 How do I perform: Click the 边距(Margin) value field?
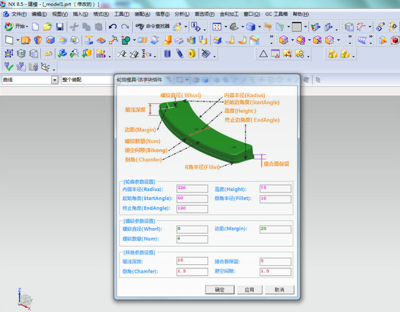click(x=275, y=229)
